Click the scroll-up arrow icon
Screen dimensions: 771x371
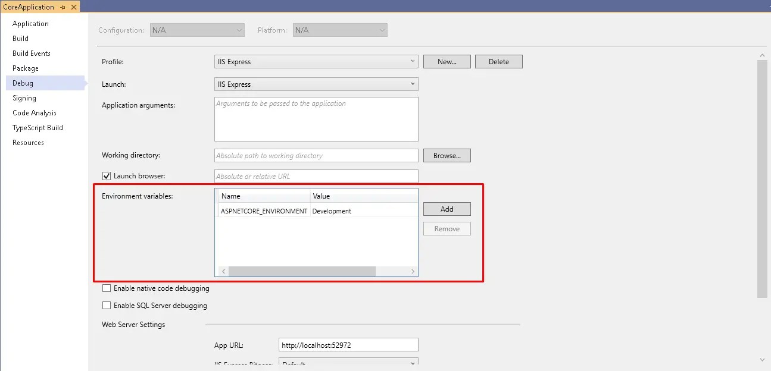click(763, 54)
